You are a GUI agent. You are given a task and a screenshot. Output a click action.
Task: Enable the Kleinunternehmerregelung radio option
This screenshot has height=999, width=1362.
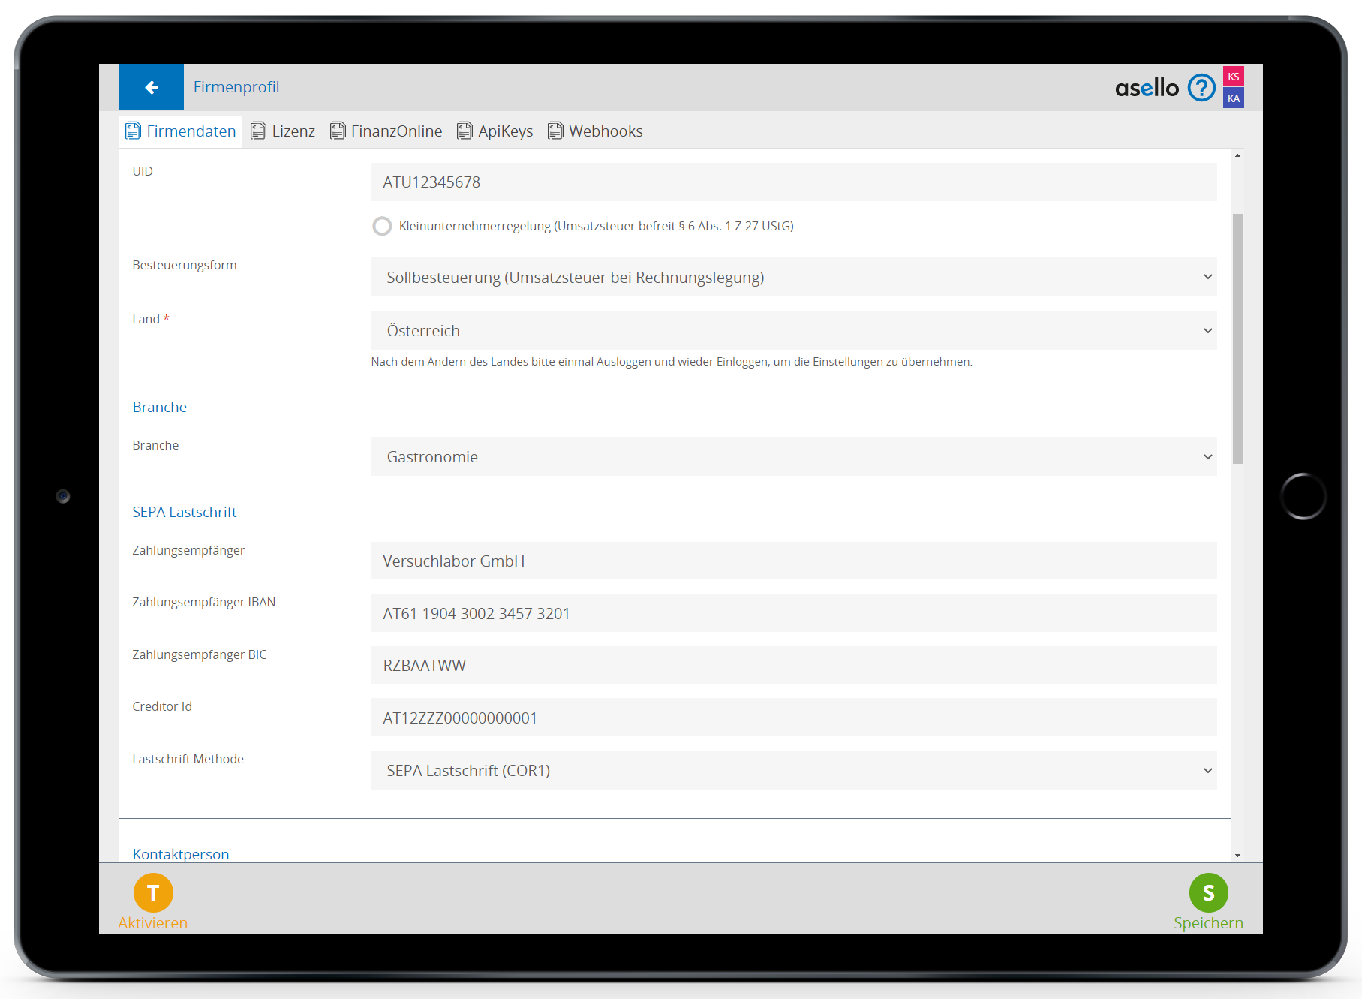(382, 226)
